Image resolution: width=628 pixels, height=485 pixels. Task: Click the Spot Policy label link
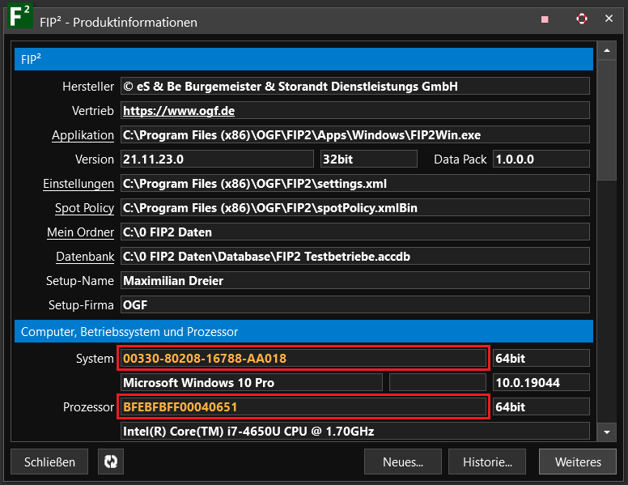(x=84, y=208)
